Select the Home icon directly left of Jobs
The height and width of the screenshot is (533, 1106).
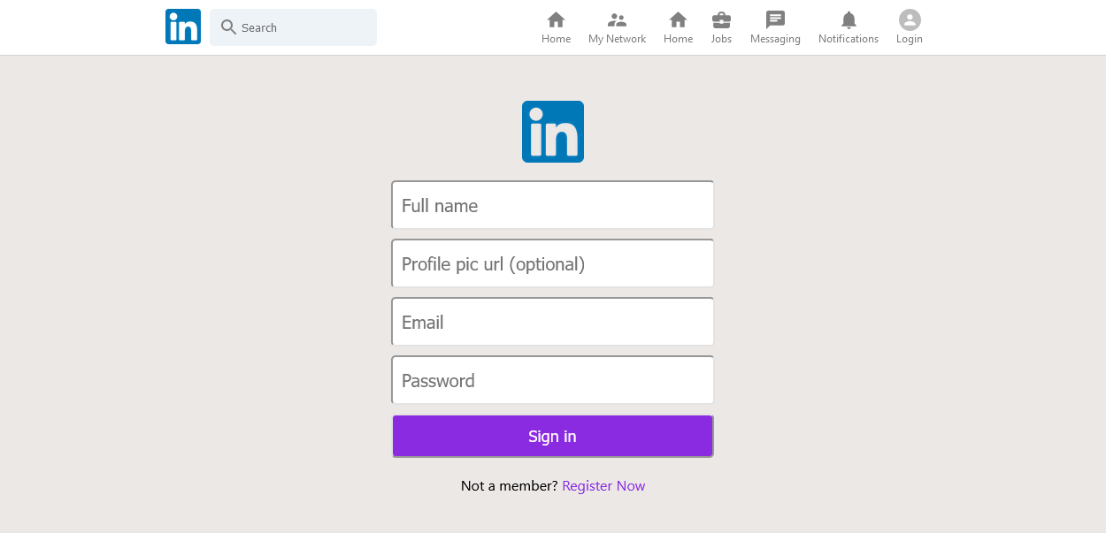point(678,19)
